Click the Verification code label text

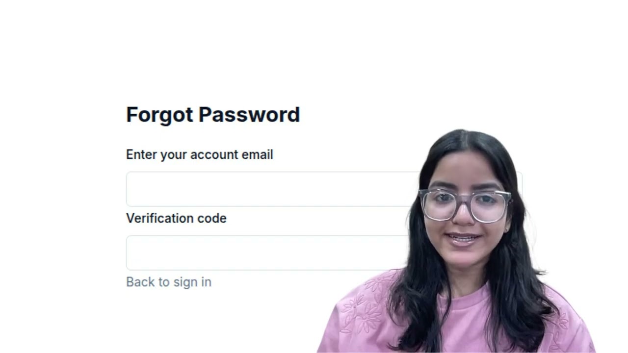[x=176, y=218]
